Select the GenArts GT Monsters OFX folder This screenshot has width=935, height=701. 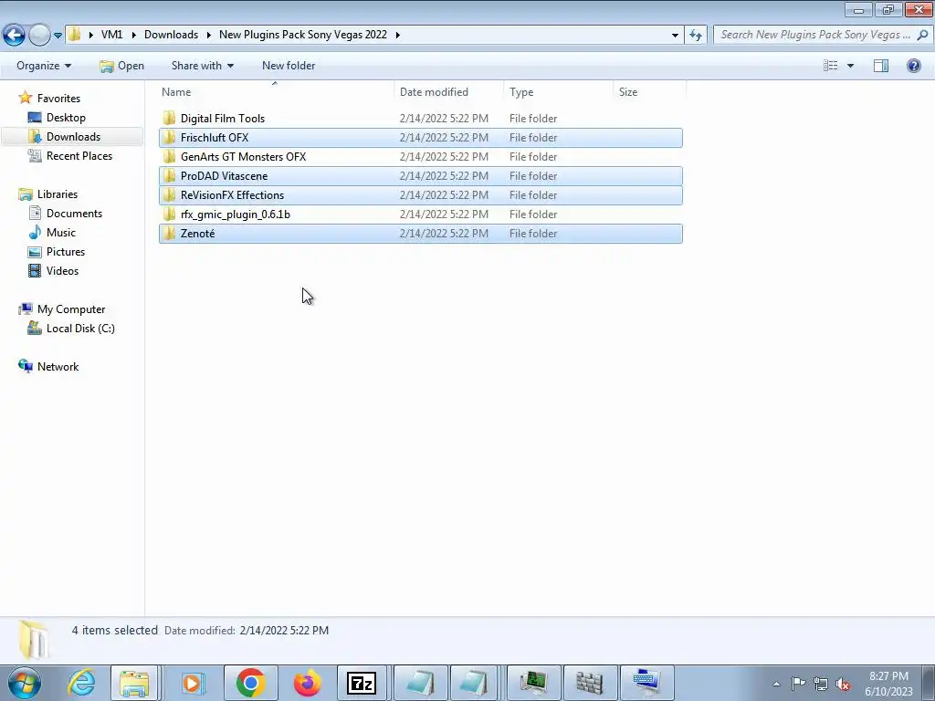pos(420,157)
